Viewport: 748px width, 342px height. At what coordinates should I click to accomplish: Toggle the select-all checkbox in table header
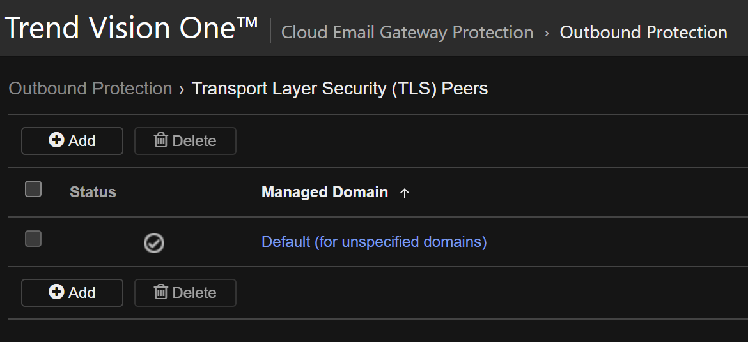pos(33,189)
